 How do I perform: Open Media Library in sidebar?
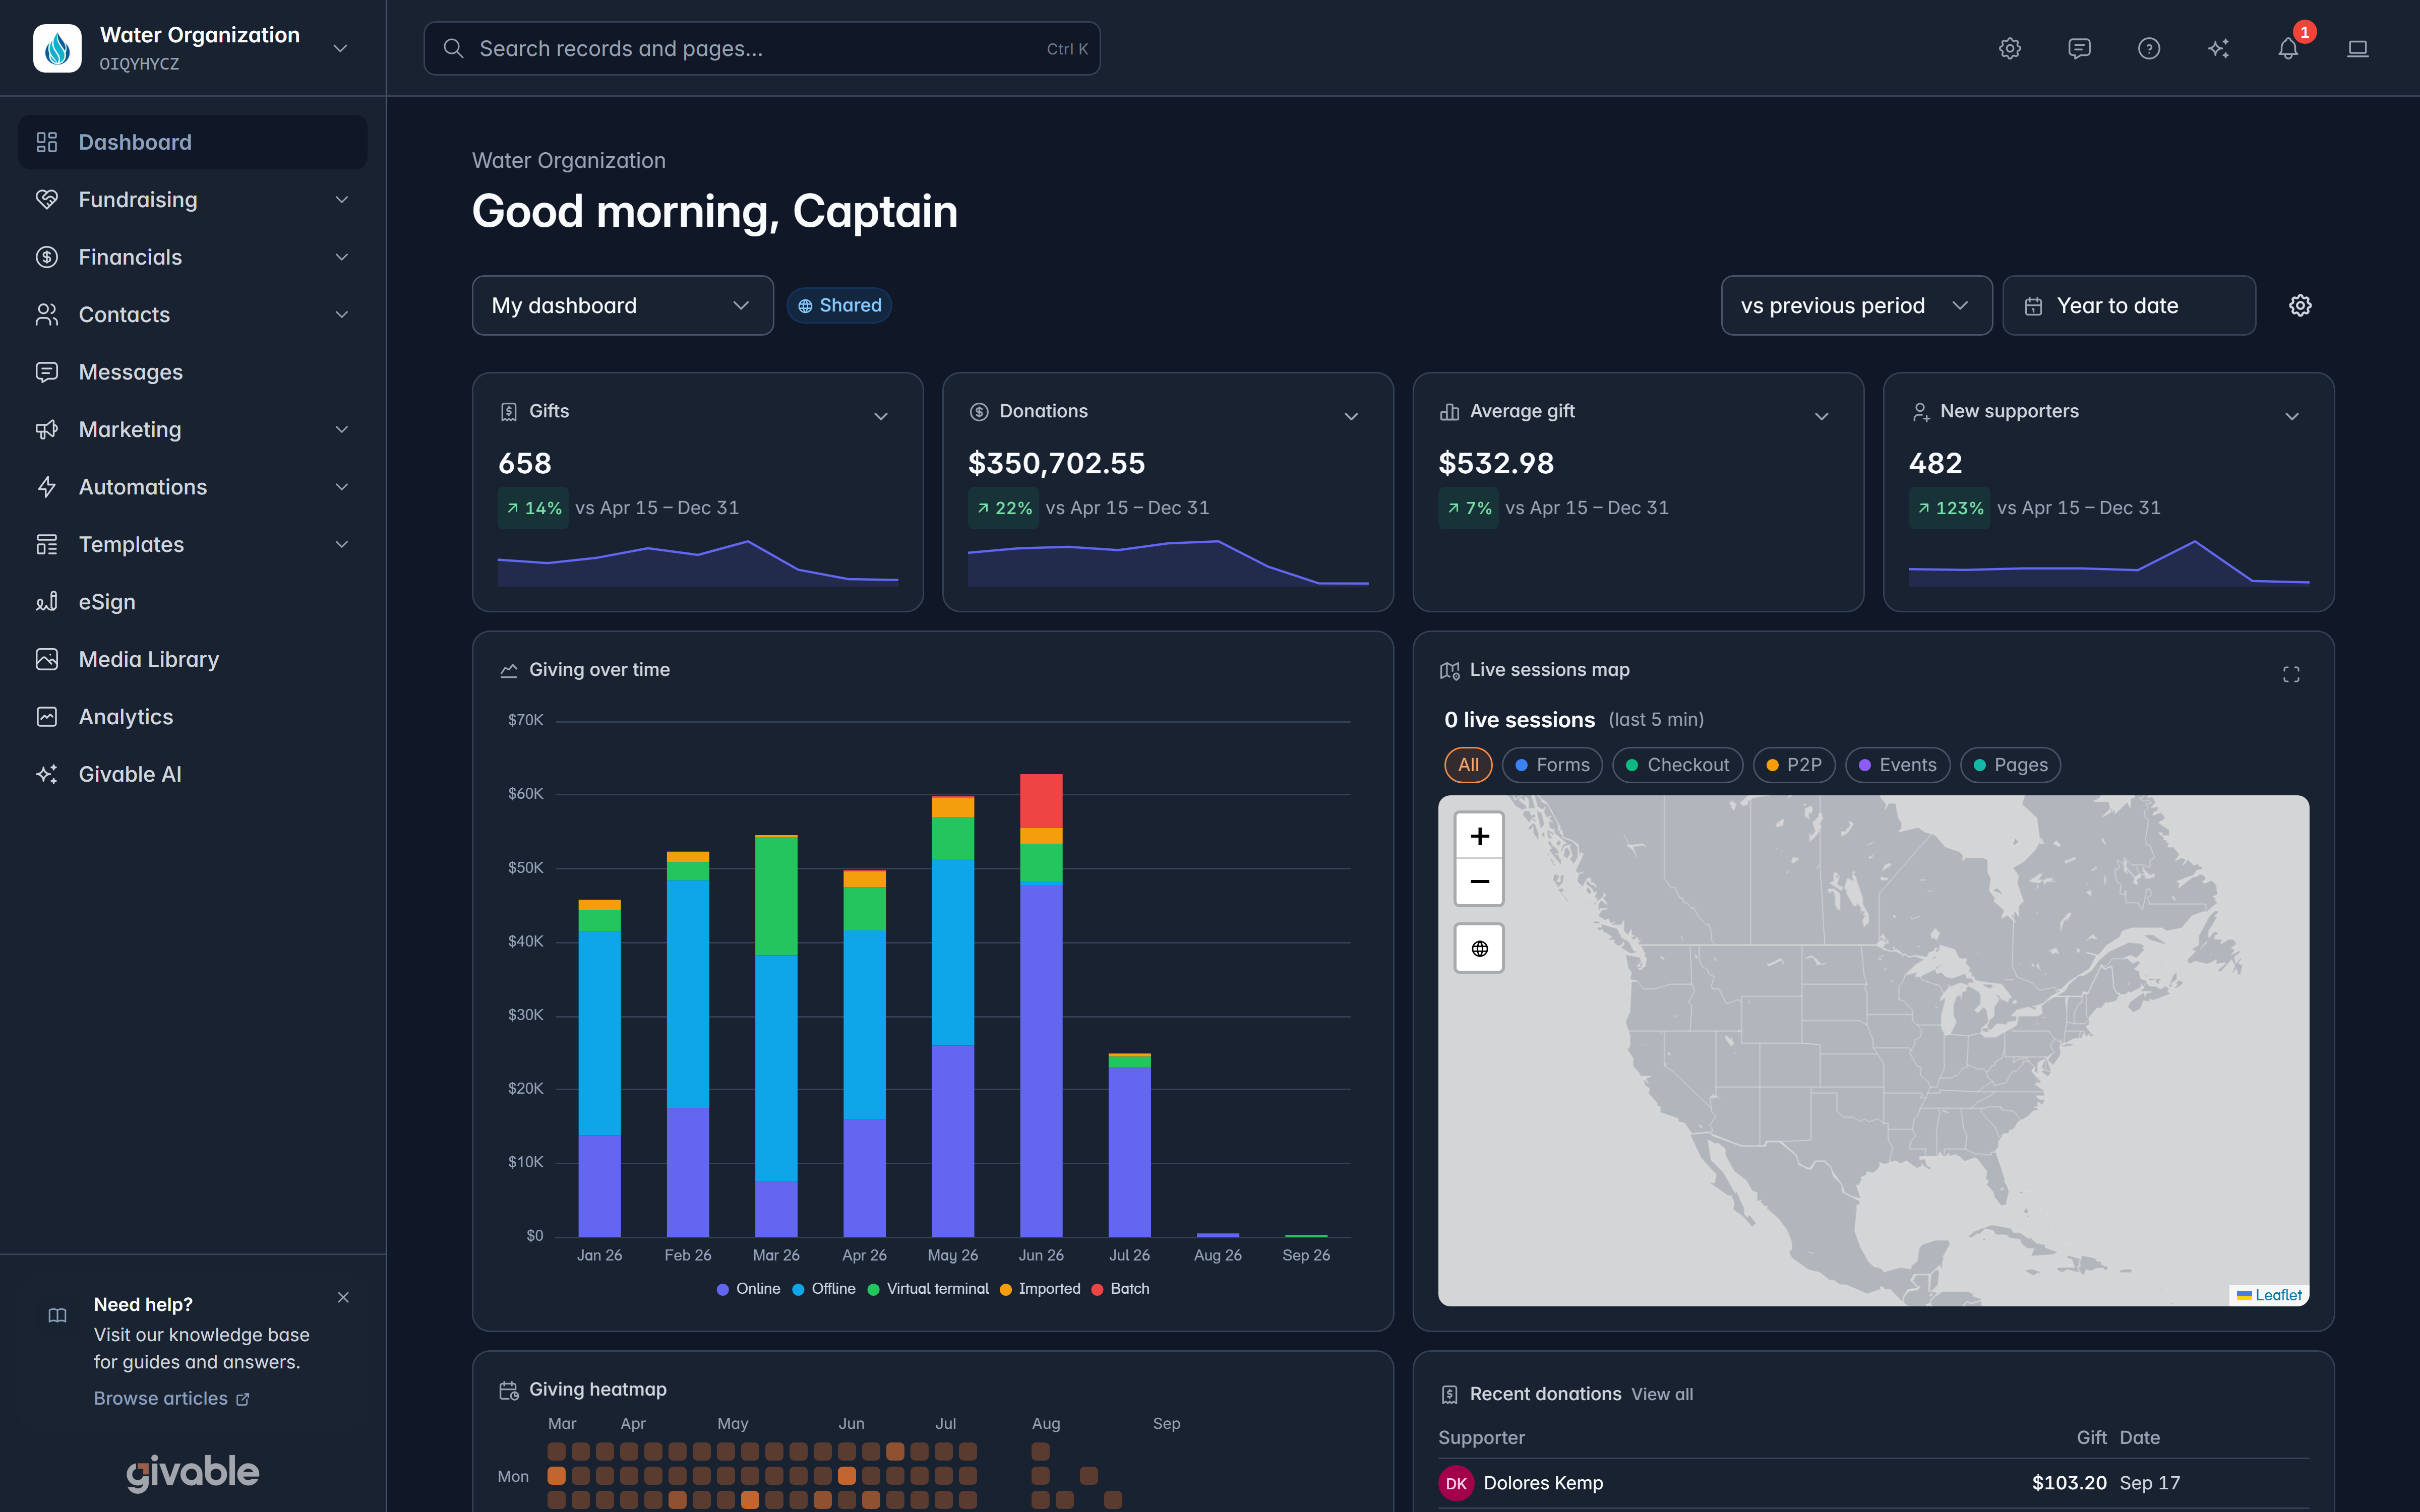pos(192,659)
